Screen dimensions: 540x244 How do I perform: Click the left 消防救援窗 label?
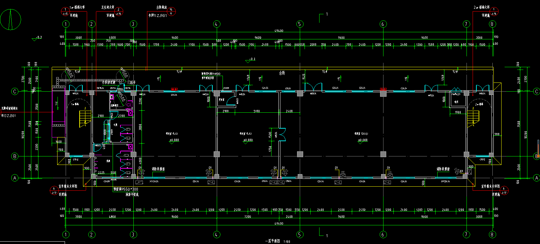point(158,169)
